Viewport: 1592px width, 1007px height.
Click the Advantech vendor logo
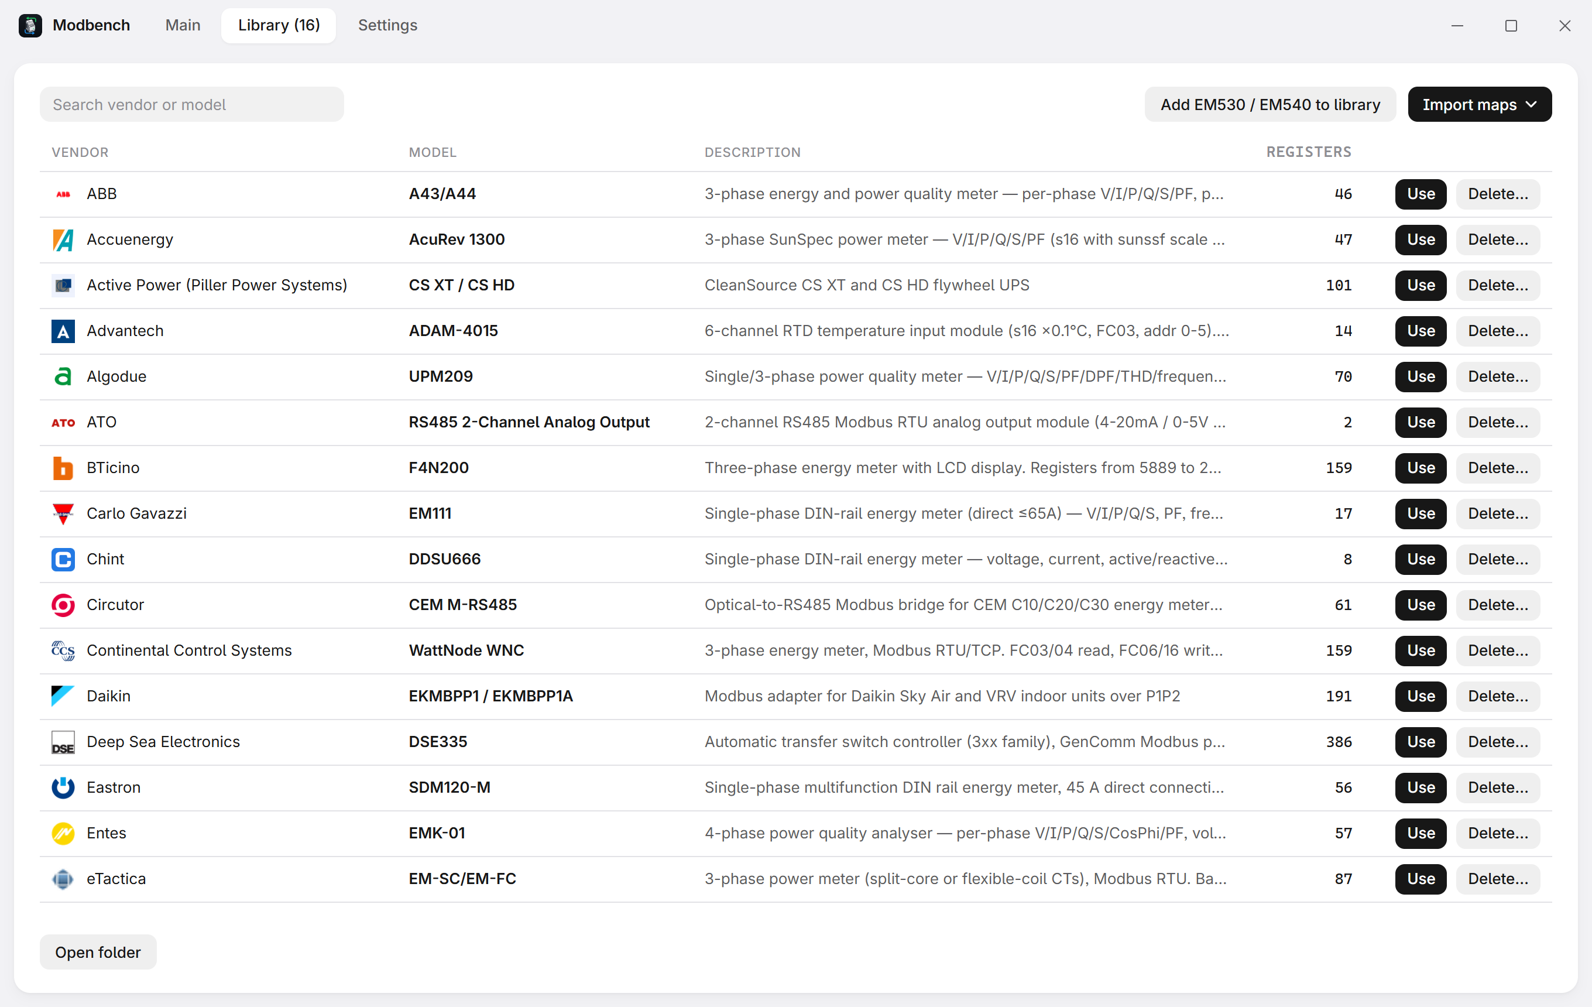click(x=63, y=331)
